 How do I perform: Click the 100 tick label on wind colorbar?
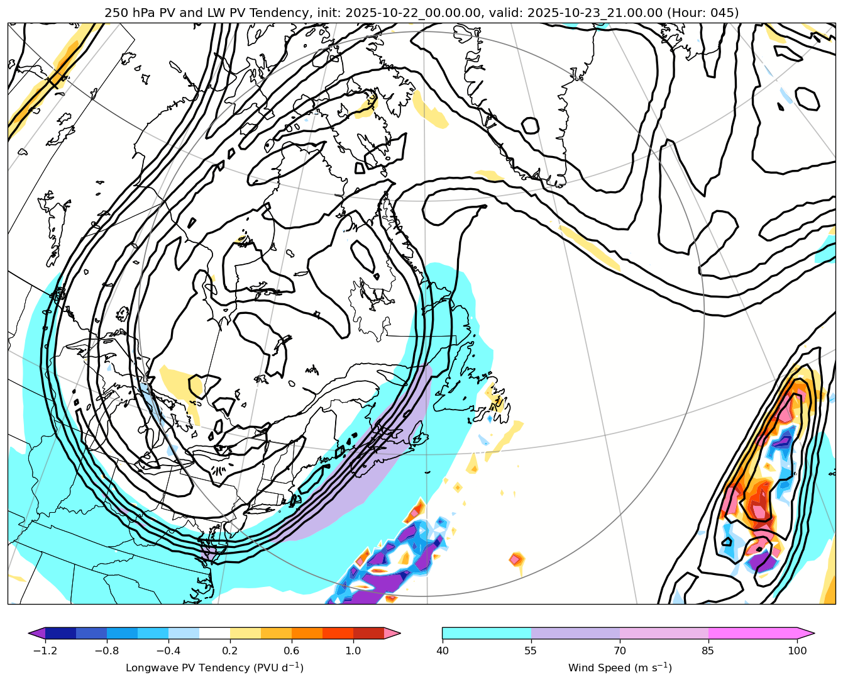(797, 651)
